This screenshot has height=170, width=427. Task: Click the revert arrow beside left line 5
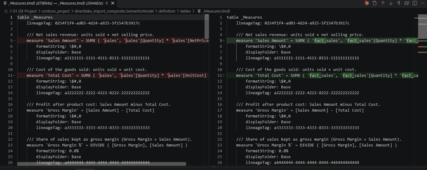[15, 41]
